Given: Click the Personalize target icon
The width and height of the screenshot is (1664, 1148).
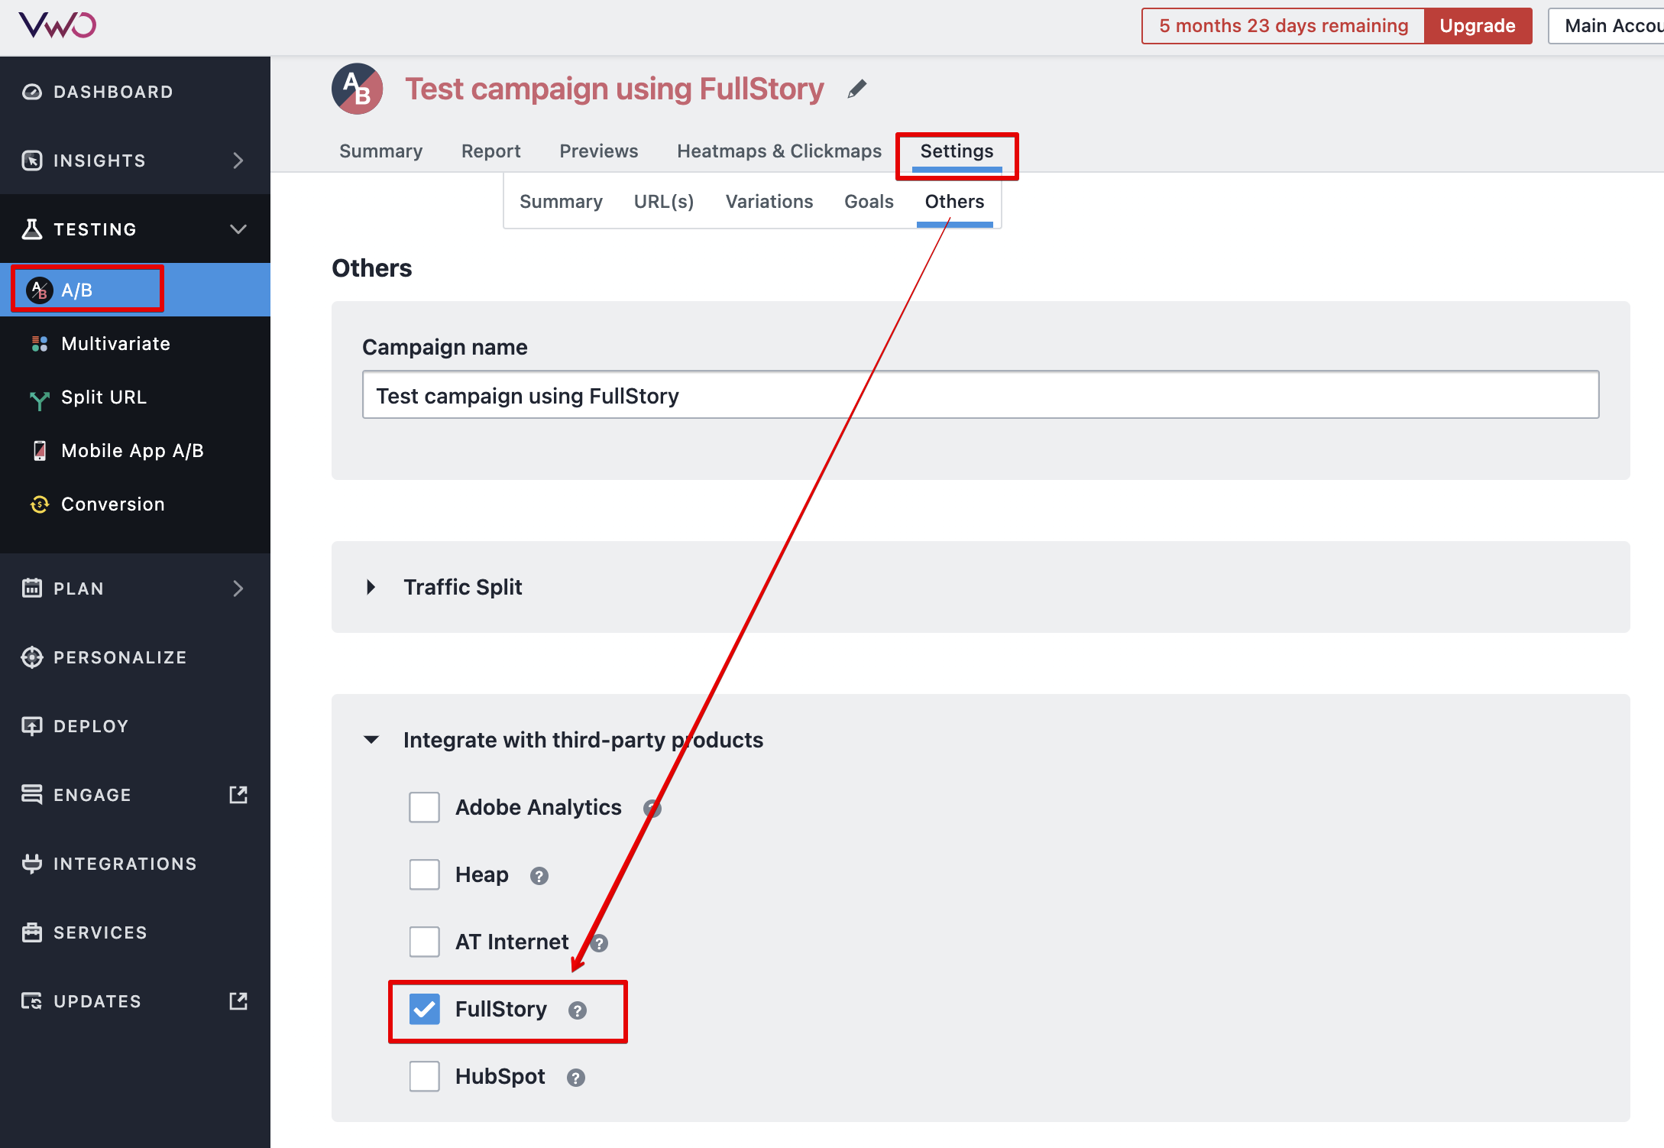Looking at the screenshot, I should tap(32, 657).
